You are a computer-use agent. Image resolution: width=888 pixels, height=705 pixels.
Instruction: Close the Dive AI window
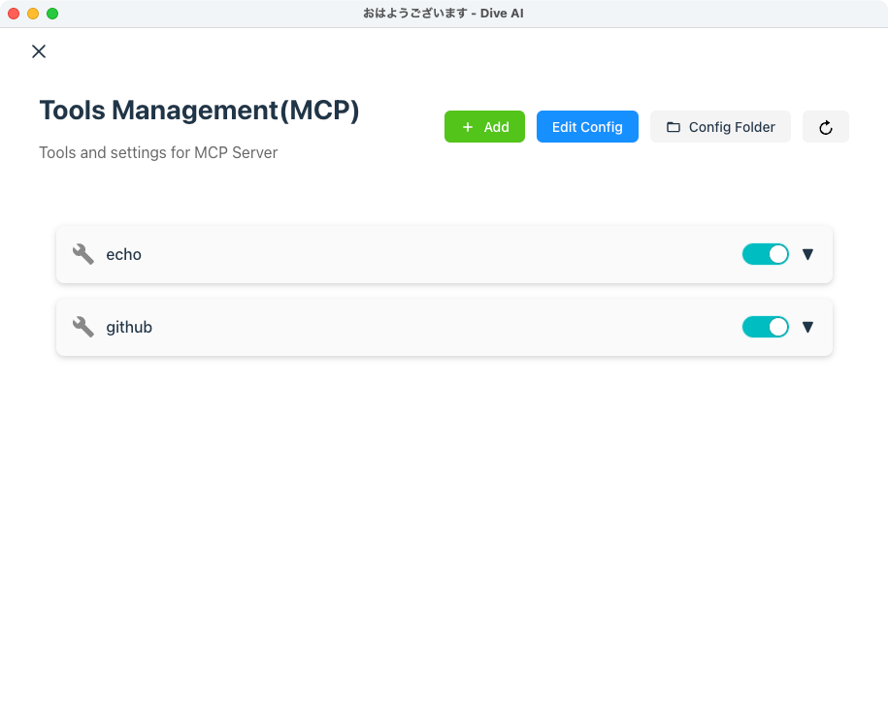(14, 14)
